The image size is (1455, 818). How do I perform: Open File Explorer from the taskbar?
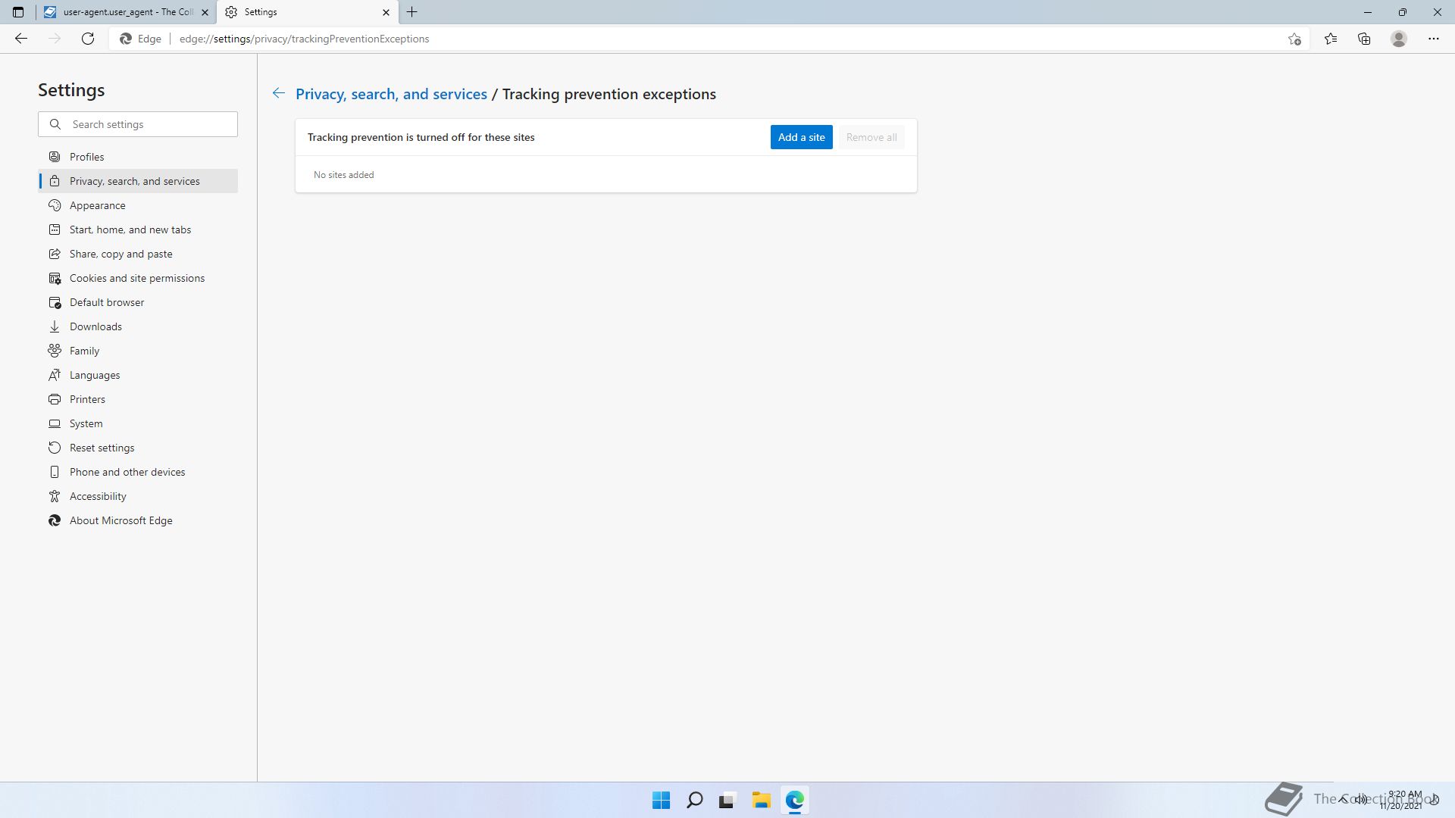(x=761, y=800)
